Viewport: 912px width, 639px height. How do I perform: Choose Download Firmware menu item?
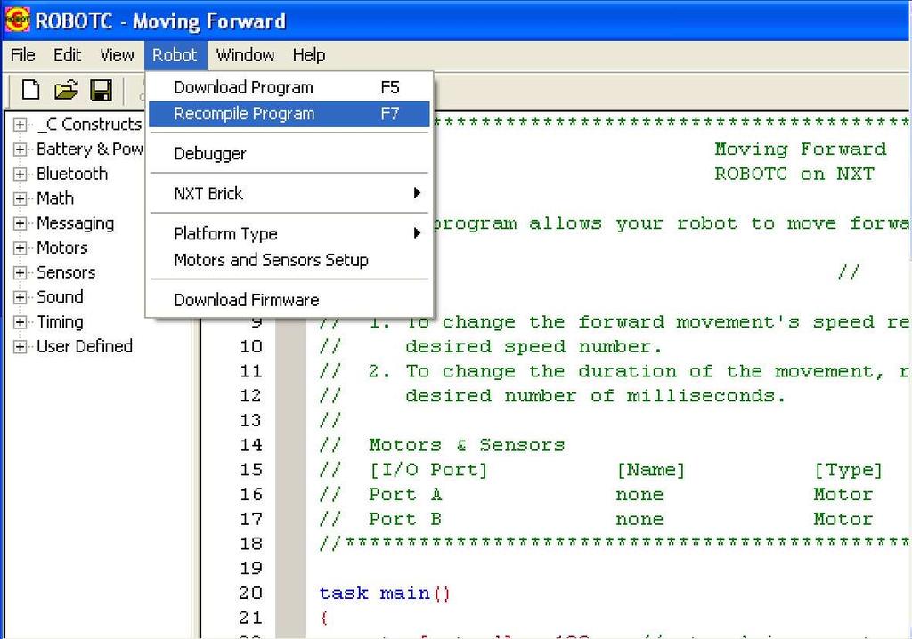pyautogui.click(x=289, y=299)
